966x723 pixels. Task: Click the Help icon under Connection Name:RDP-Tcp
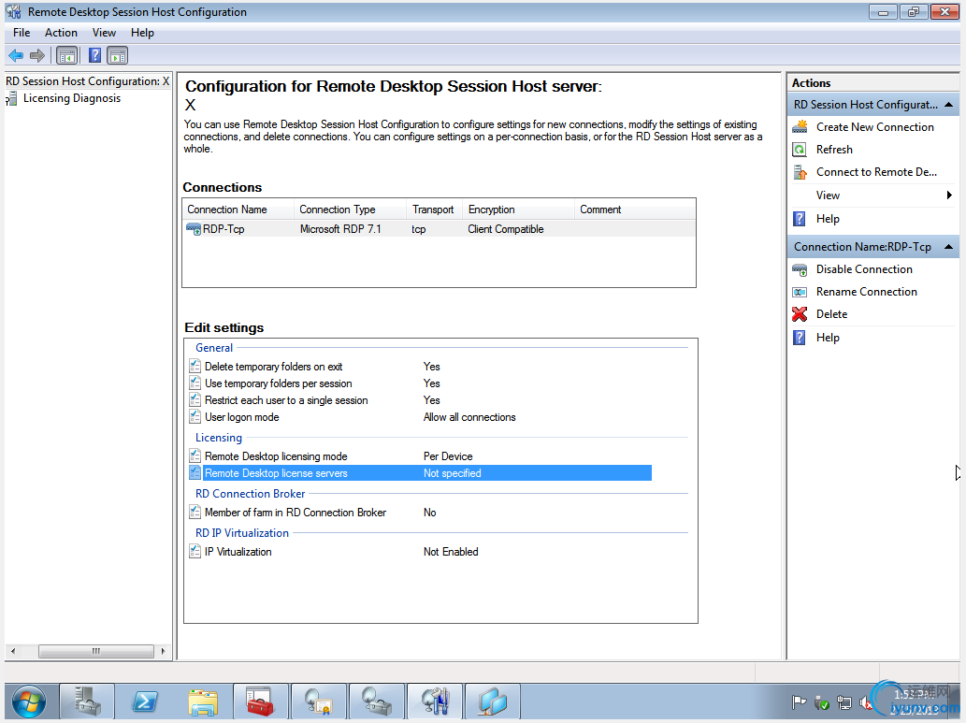799,338
